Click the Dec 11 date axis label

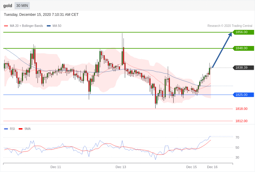55,167
